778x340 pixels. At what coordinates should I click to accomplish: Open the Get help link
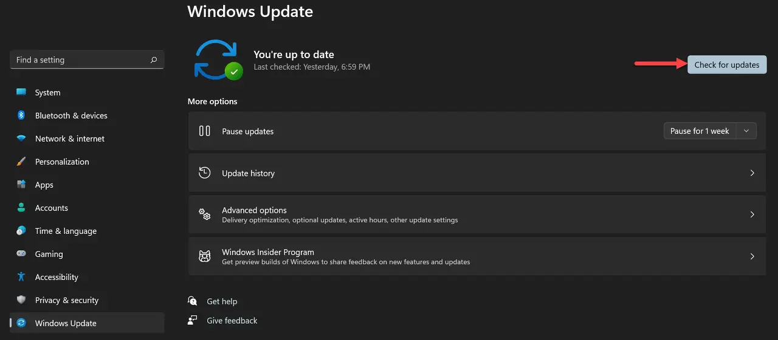(x=222, y=301)
